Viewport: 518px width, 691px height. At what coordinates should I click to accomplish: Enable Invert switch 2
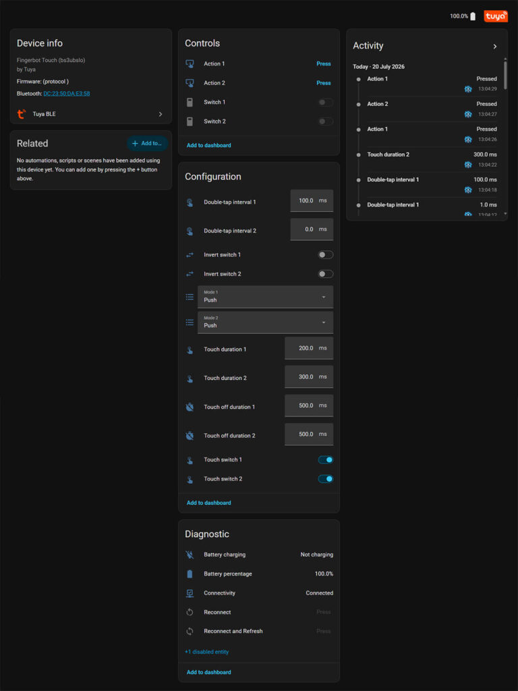[326, 274]
